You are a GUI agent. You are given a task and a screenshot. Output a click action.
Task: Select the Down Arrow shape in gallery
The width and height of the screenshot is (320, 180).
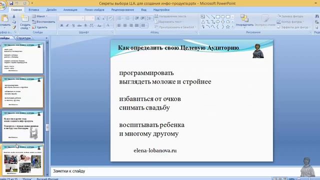(x=223, y=21)
